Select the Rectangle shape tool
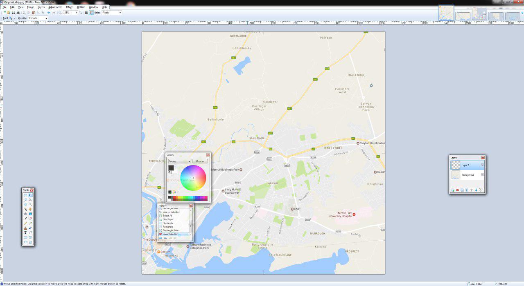The image size is (524, 286). [25, 237]
